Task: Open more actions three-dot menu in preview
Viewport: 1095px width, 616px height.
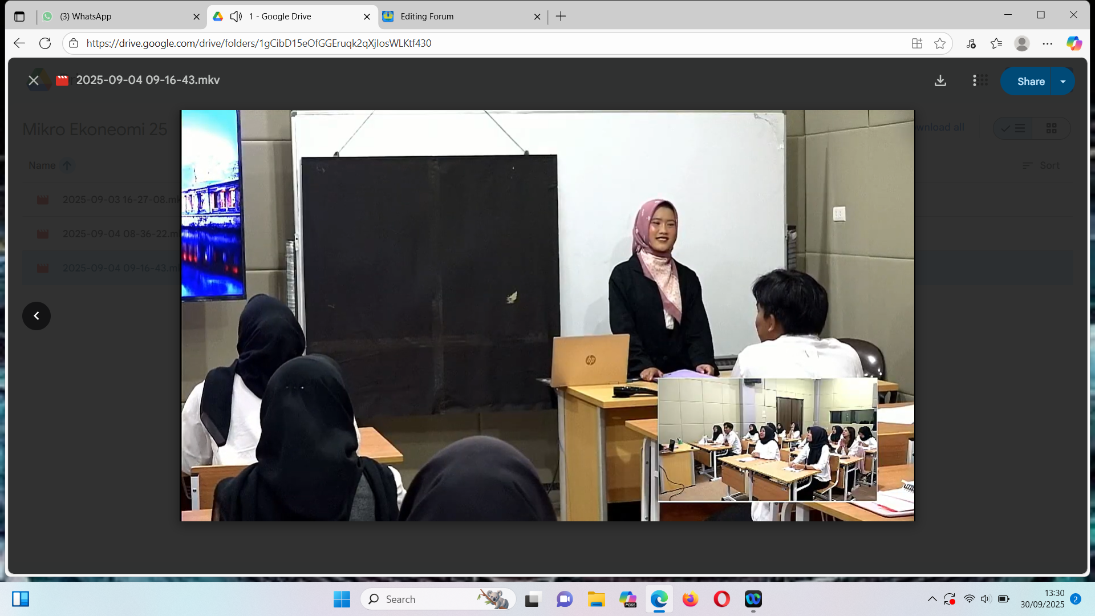Action: 974,81
